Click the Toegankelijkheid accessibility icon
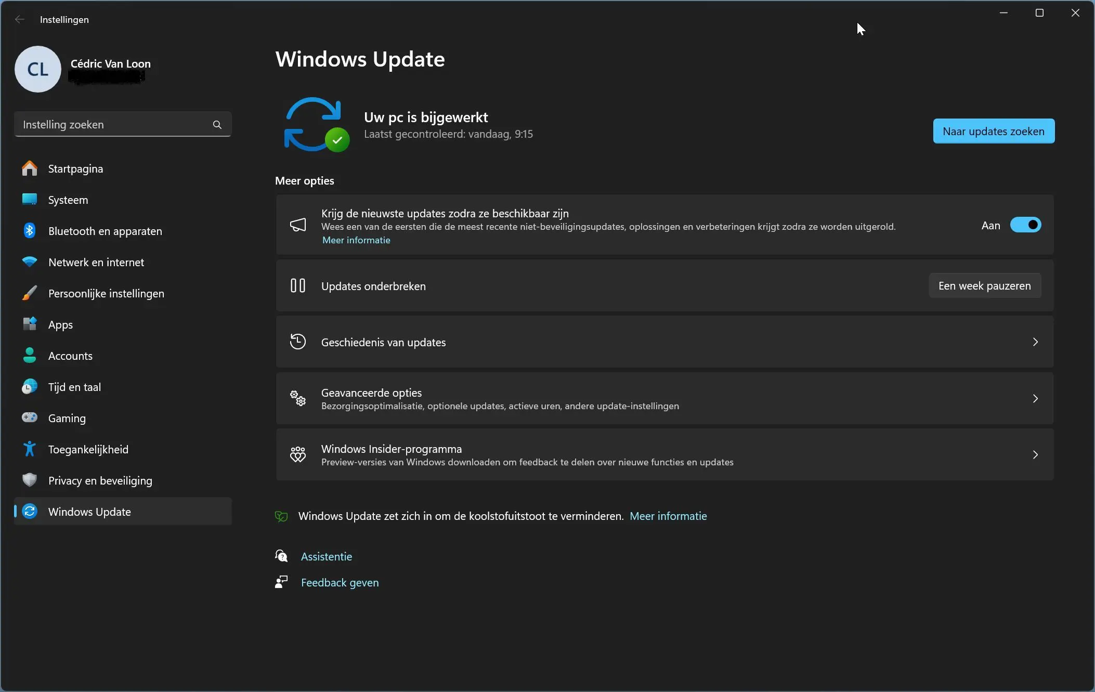 (x=30, y=449)
